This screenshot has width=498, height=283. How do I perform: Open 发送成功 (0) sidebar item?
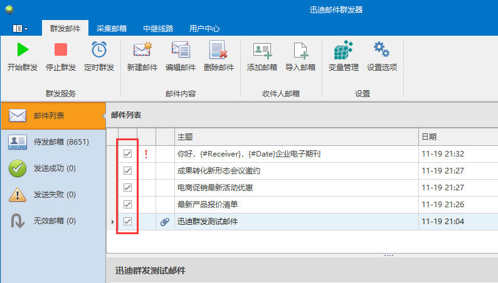tap(53, 168)
